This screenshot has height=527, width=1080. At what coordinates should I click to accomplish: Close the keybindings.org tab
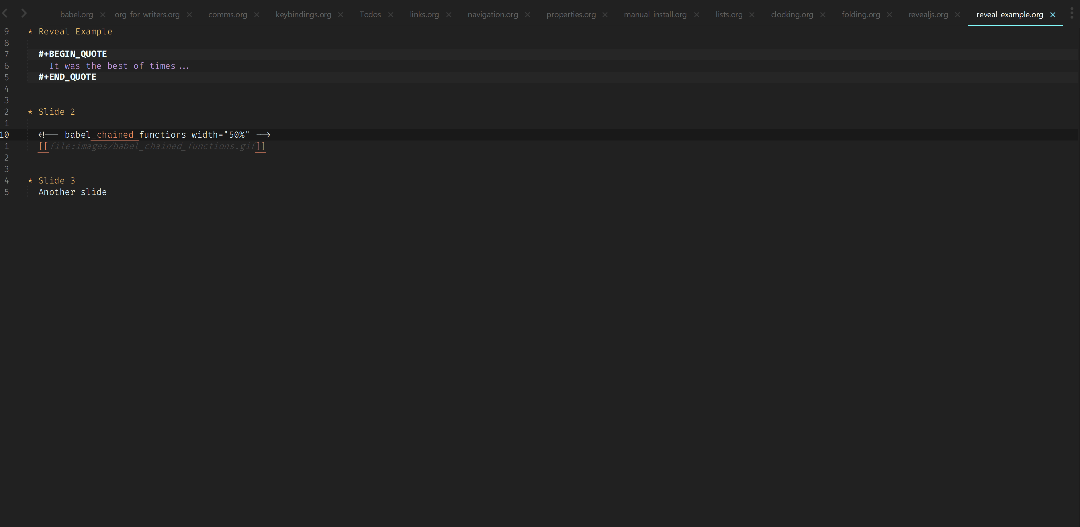[341, 15]
